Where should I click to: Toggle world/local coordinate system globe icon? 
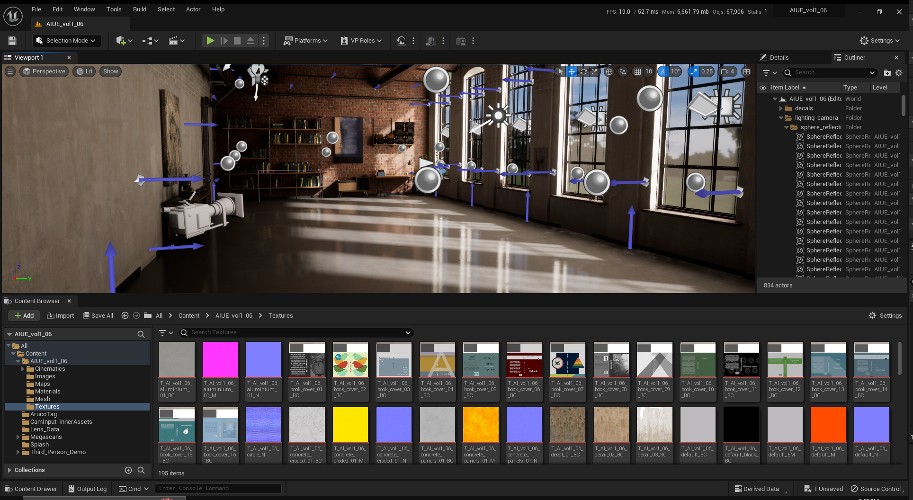click(x=609, y=71)
